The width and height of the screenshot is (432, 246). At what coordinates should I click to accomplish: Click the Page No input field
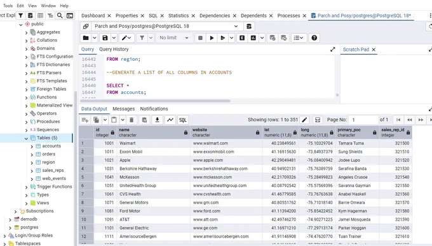pyautogui.click(x=363, y=120)
